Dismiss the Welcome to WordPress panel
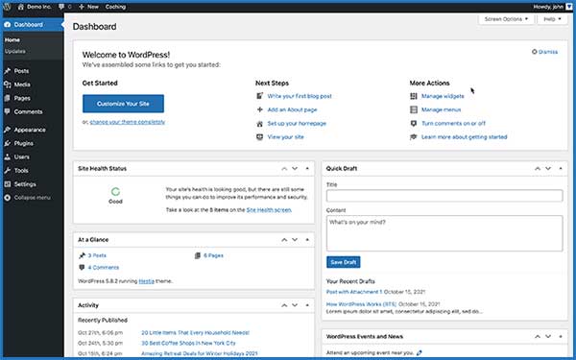576x360 pixels. [x=544, y=52]
